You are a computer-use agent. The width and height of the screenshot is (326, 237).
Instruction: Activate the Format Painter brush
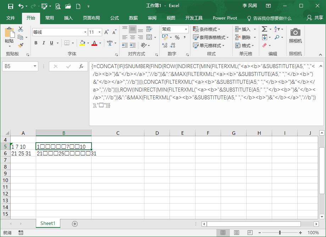coord(20,45)
